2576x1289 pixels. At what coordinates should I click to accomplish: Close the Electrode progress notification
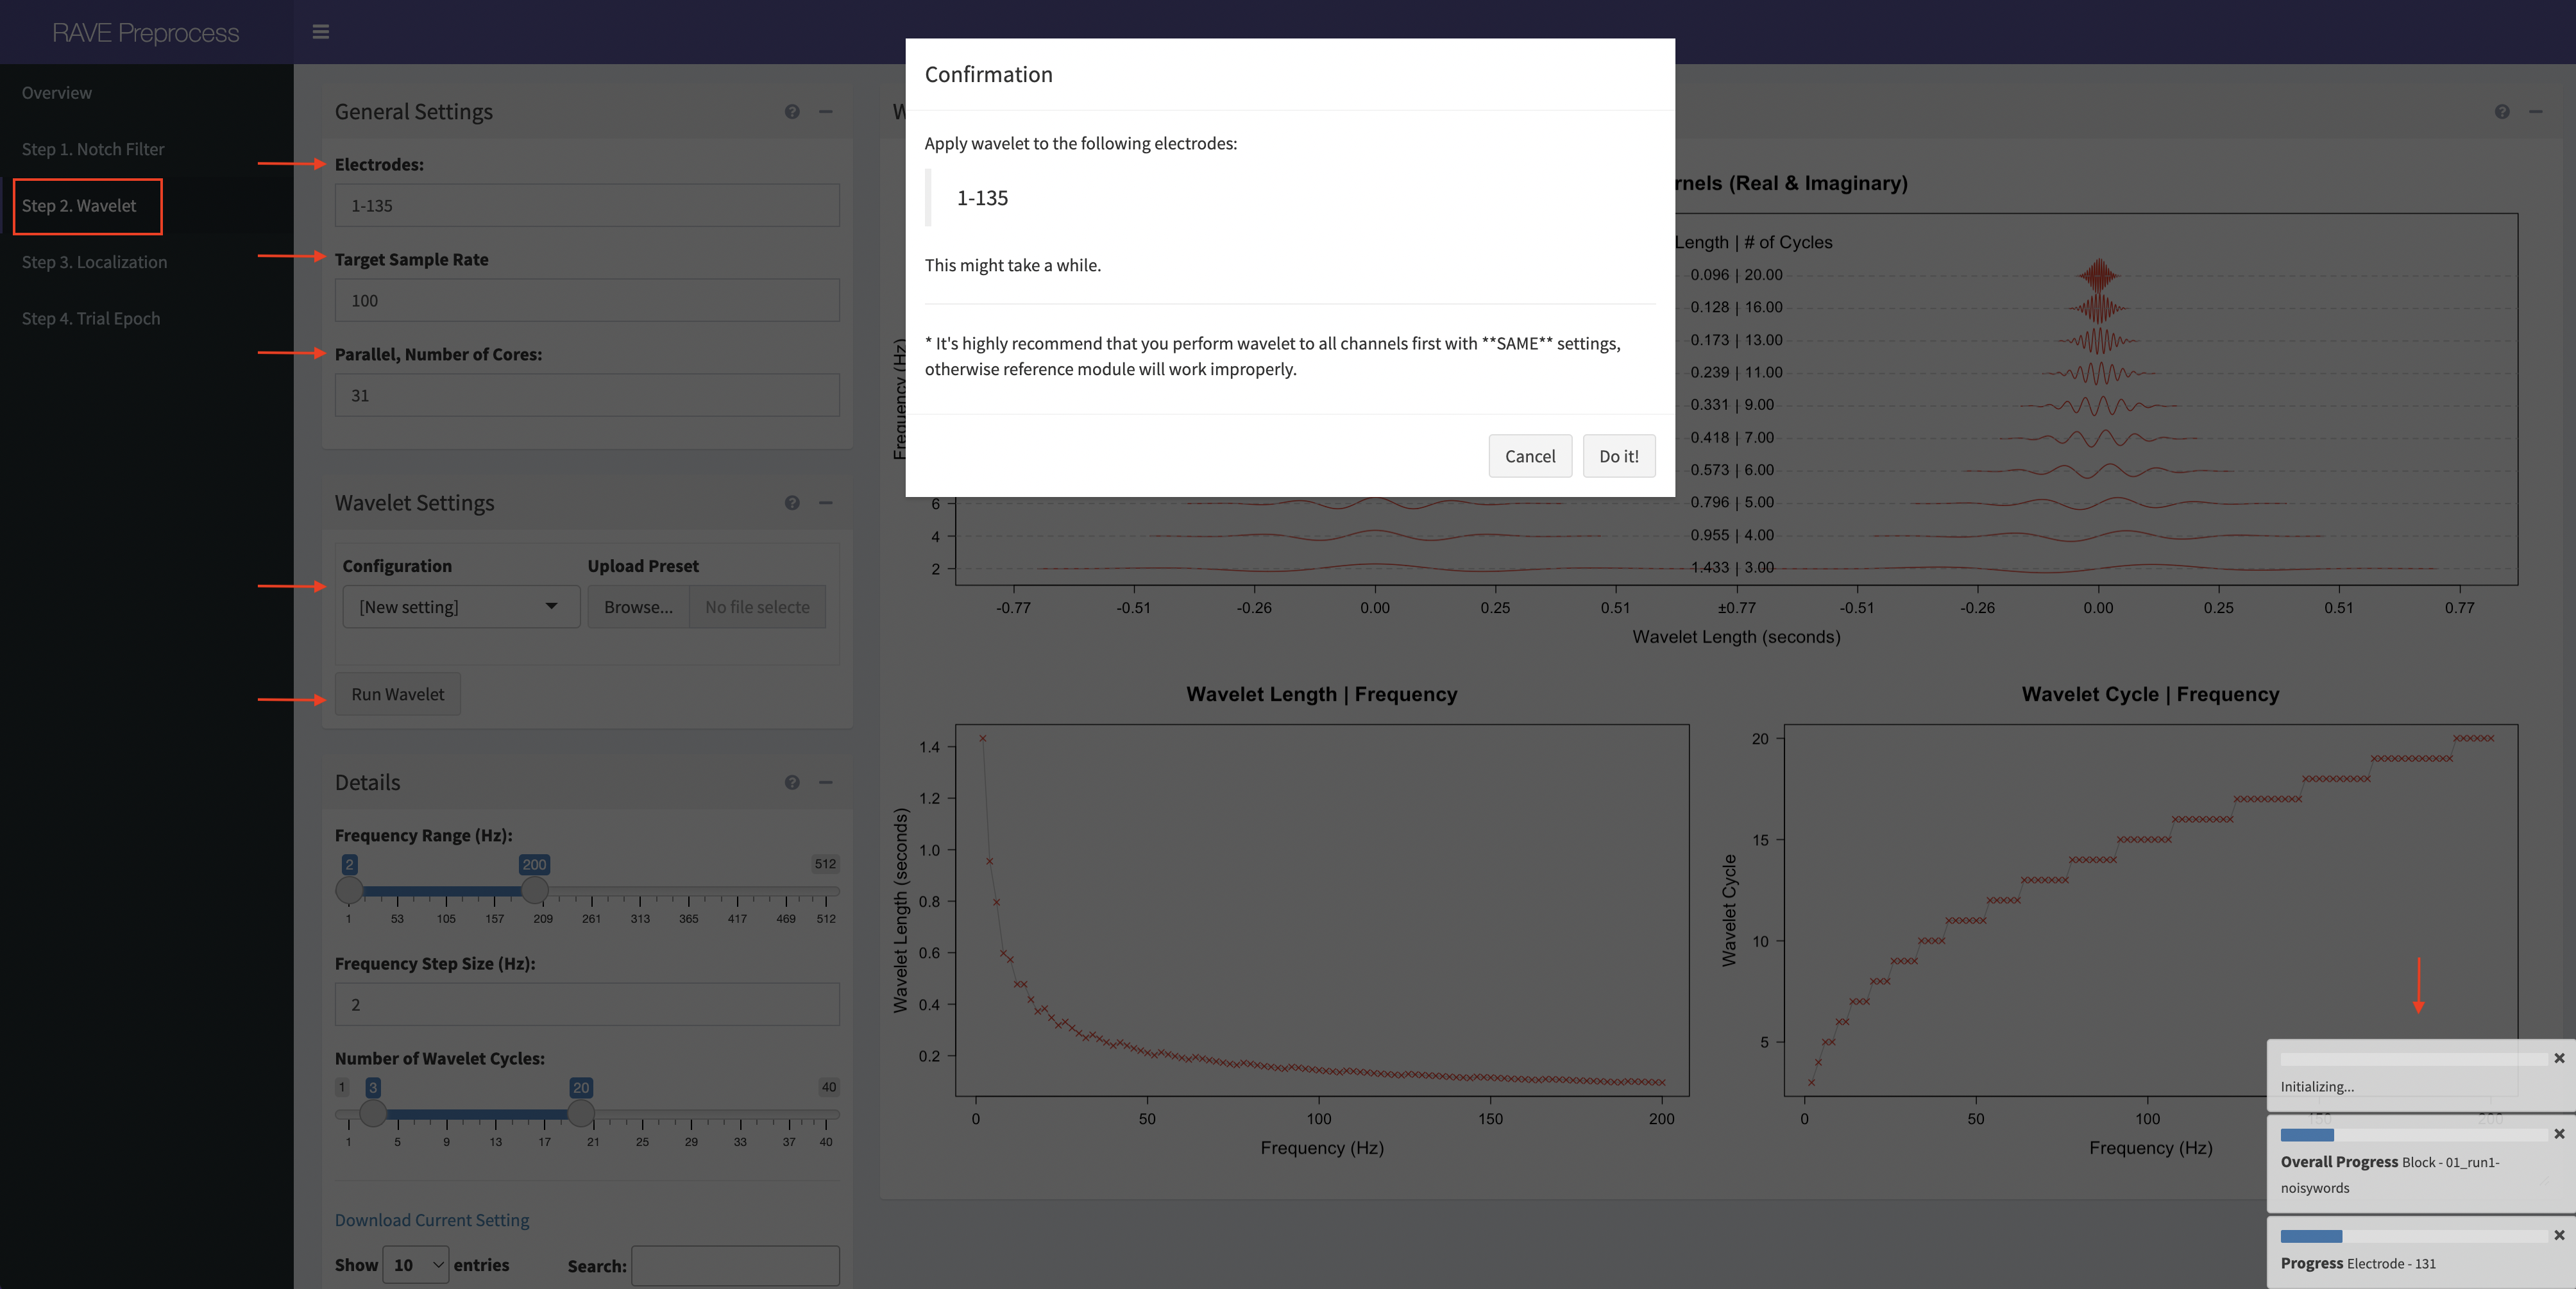tap(2559, 1236)
